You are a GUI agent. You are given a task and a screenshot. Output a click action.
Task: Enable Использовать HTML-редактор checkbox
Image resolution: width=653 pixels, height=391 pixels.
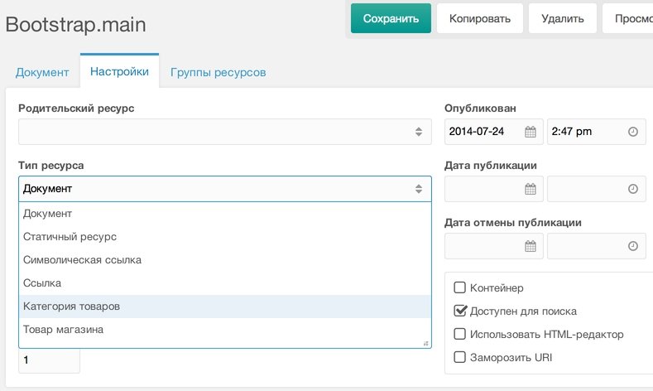point(460,334)
